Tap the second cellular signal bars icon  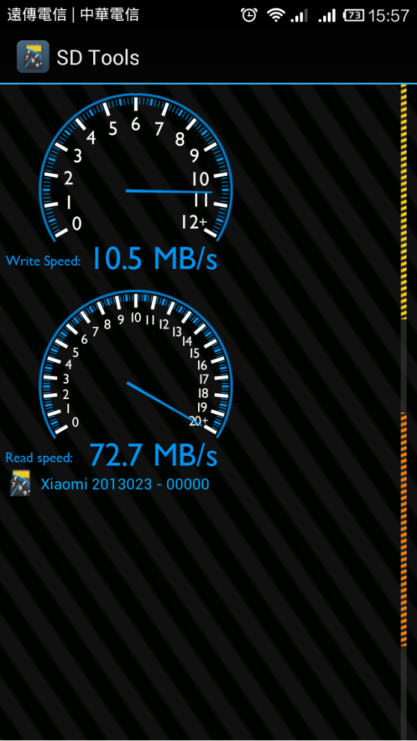point(326,16)
